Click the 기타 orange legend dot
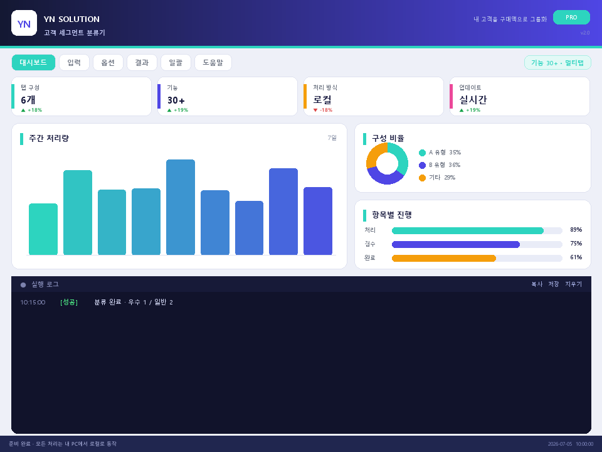Image resolution: width=602 pixels, height=452 pixels. [422, 178]
